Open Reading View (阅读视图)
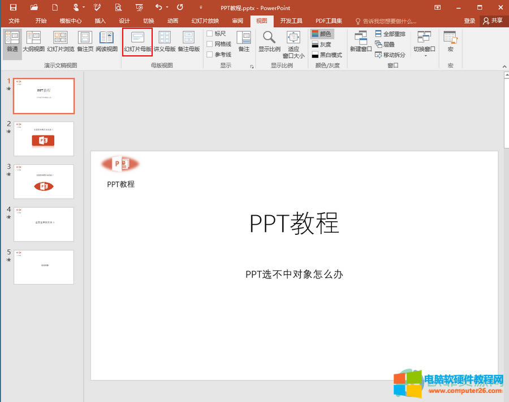 (107, 42)
